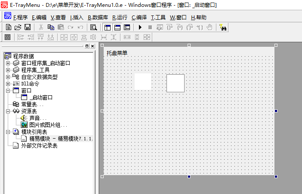Select _启动窗口 in the tree
Image resolution: width=302 pixels, height=194 pixels.
click(41, 97)
